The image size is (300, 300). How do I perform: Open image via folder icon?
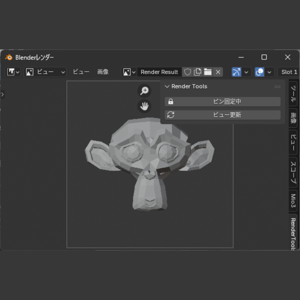(208, 72)
